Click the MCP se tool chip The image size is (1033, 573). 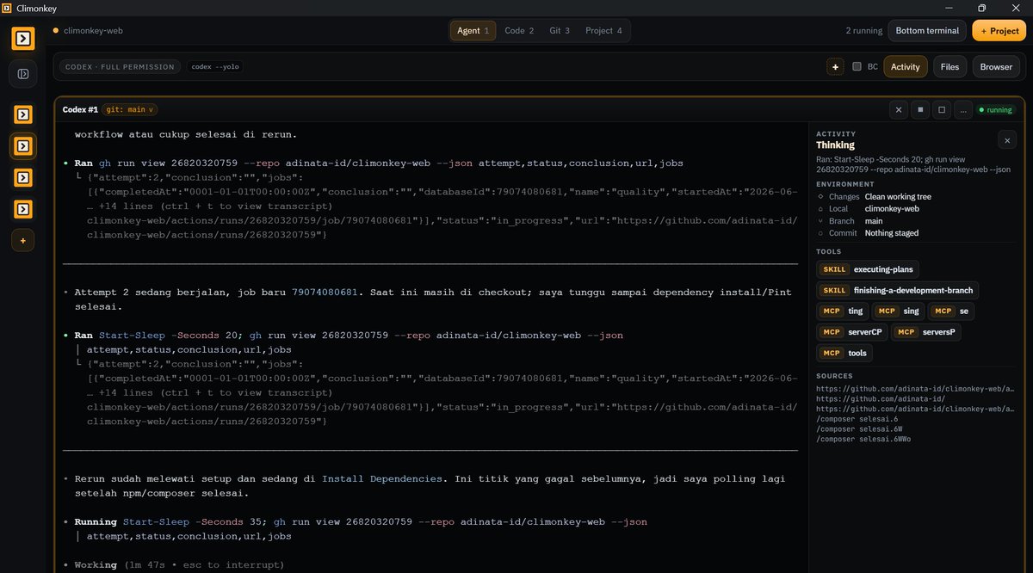[x=951, y=311]
